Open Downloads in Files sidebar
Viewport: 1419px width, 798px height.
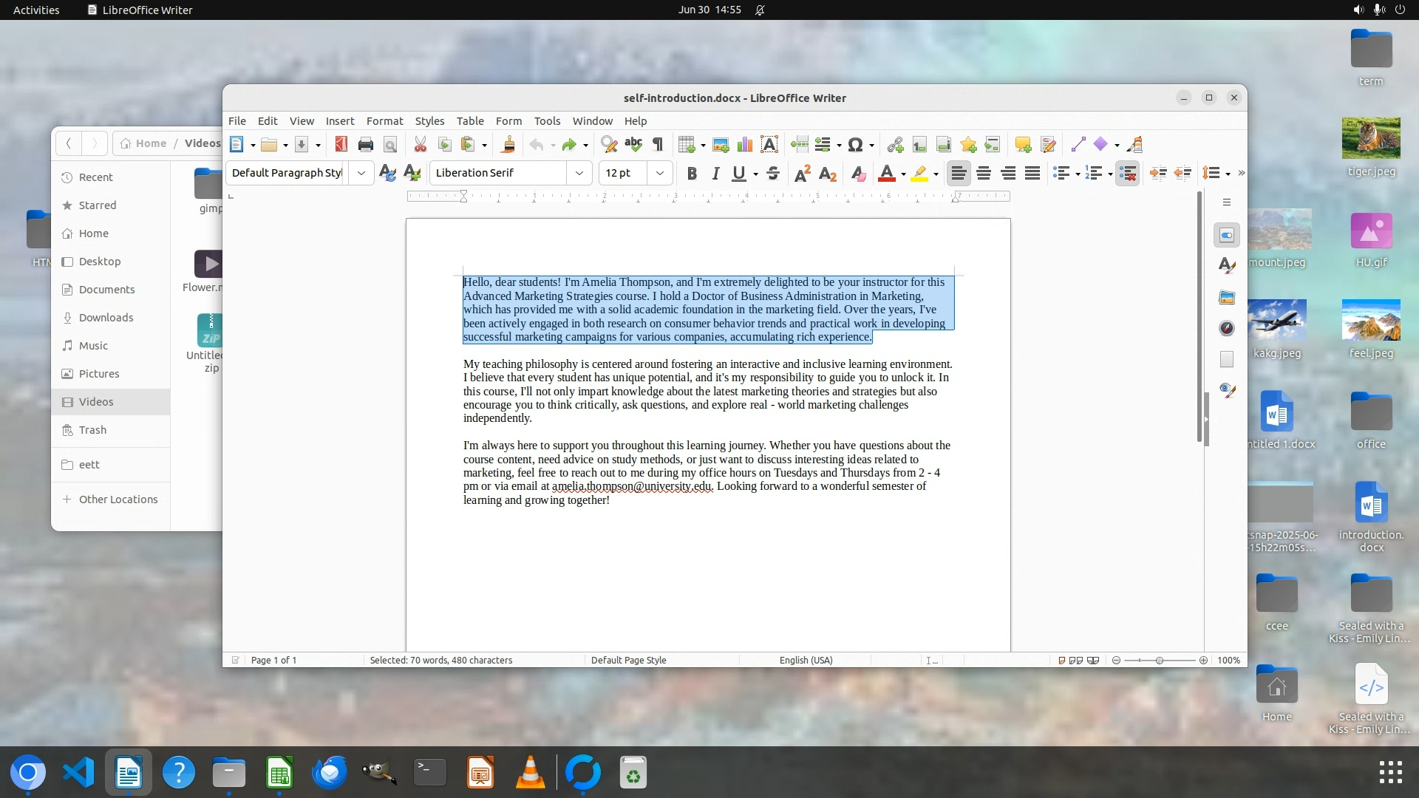pos(106,318)
